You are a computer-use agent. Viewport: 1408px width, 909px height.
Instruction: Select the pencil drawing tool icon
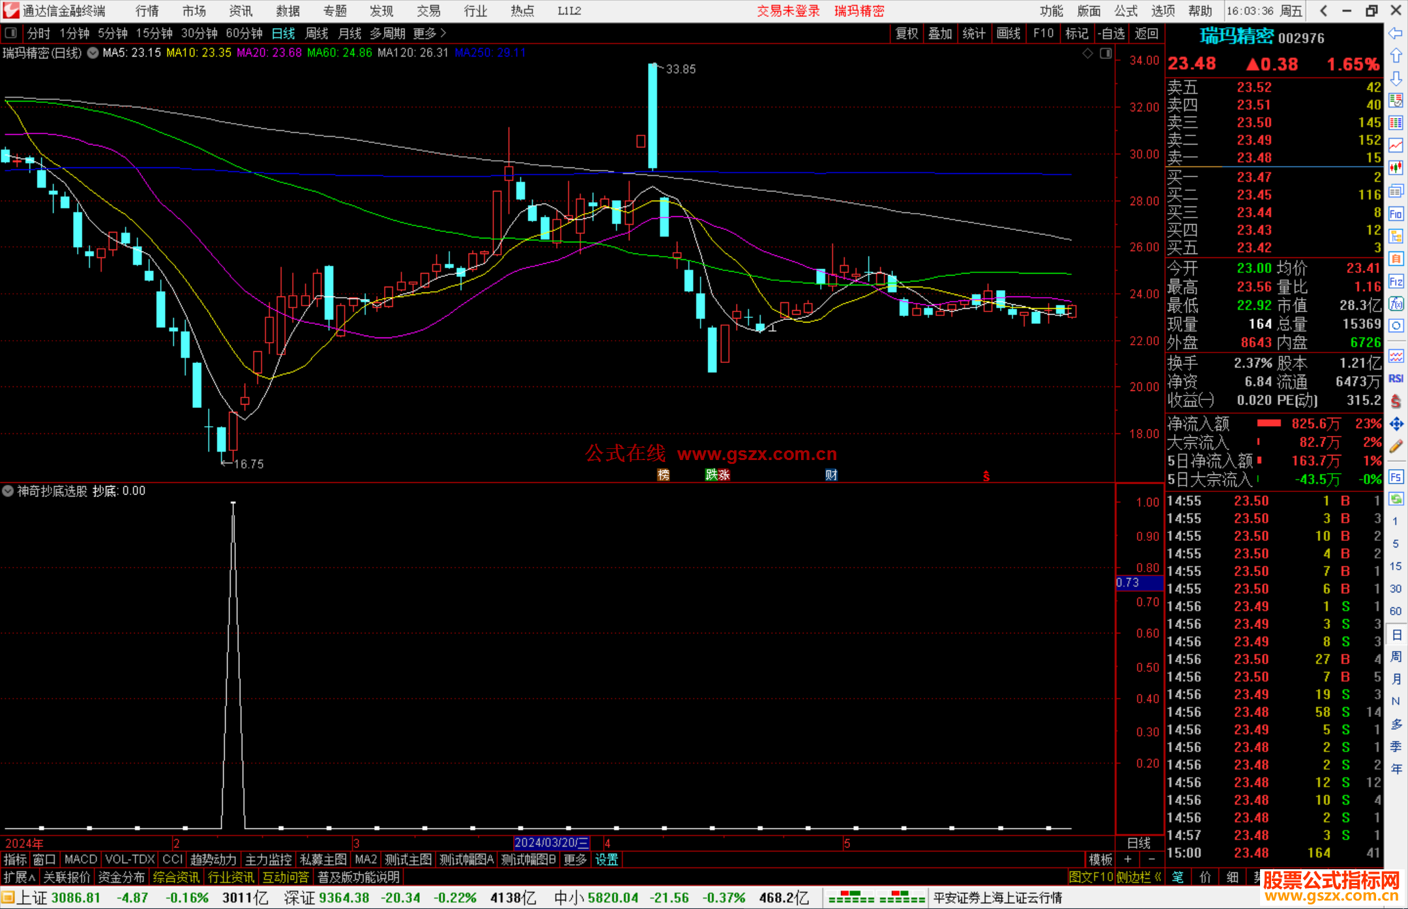(1396, 447)
